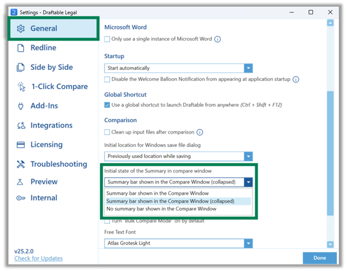346x271 pixels.
Task: Click the Start automatically combo box
Action: click(x=179, y=68)
